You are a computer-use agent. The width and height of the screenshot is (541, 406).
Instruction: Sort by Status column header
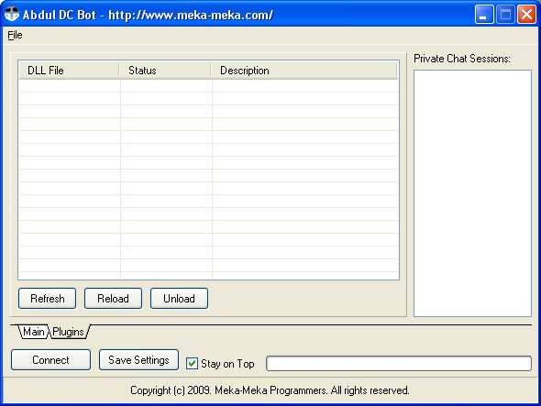point(165,71)
